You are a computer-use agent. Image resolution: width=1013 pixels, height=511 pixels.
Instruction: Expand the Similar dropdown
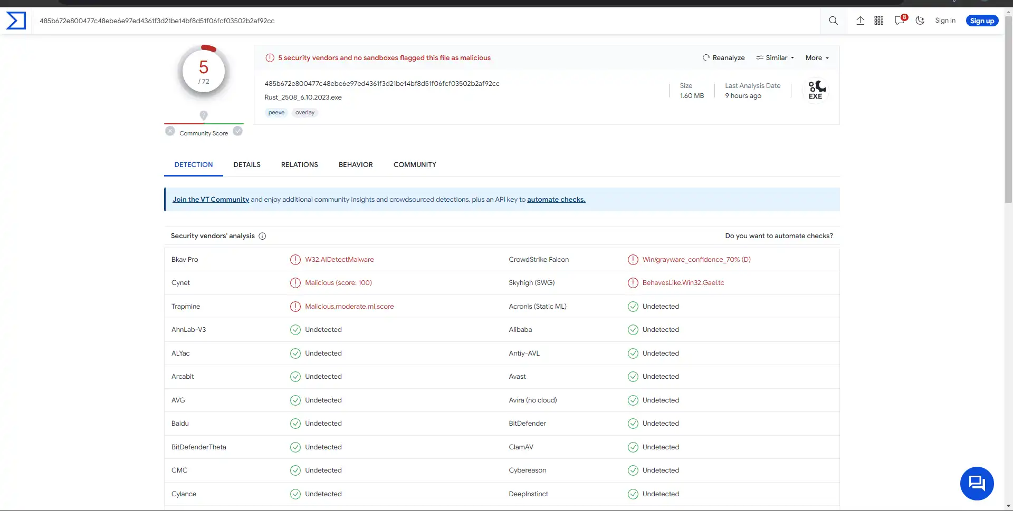(775, 58)
